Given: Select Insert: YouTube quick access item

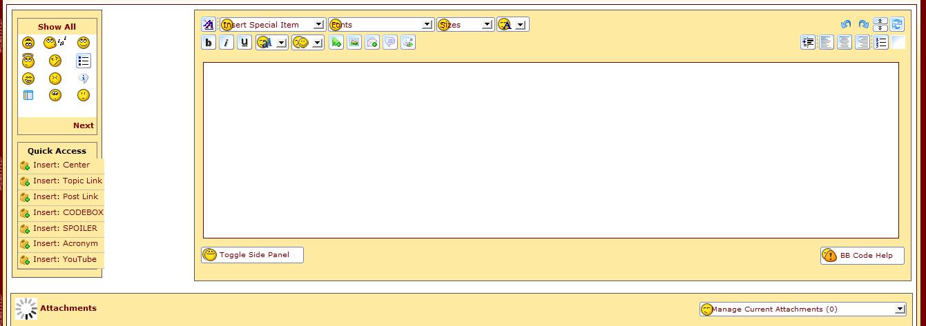Looking at the screenshot, I should (61, 260).
